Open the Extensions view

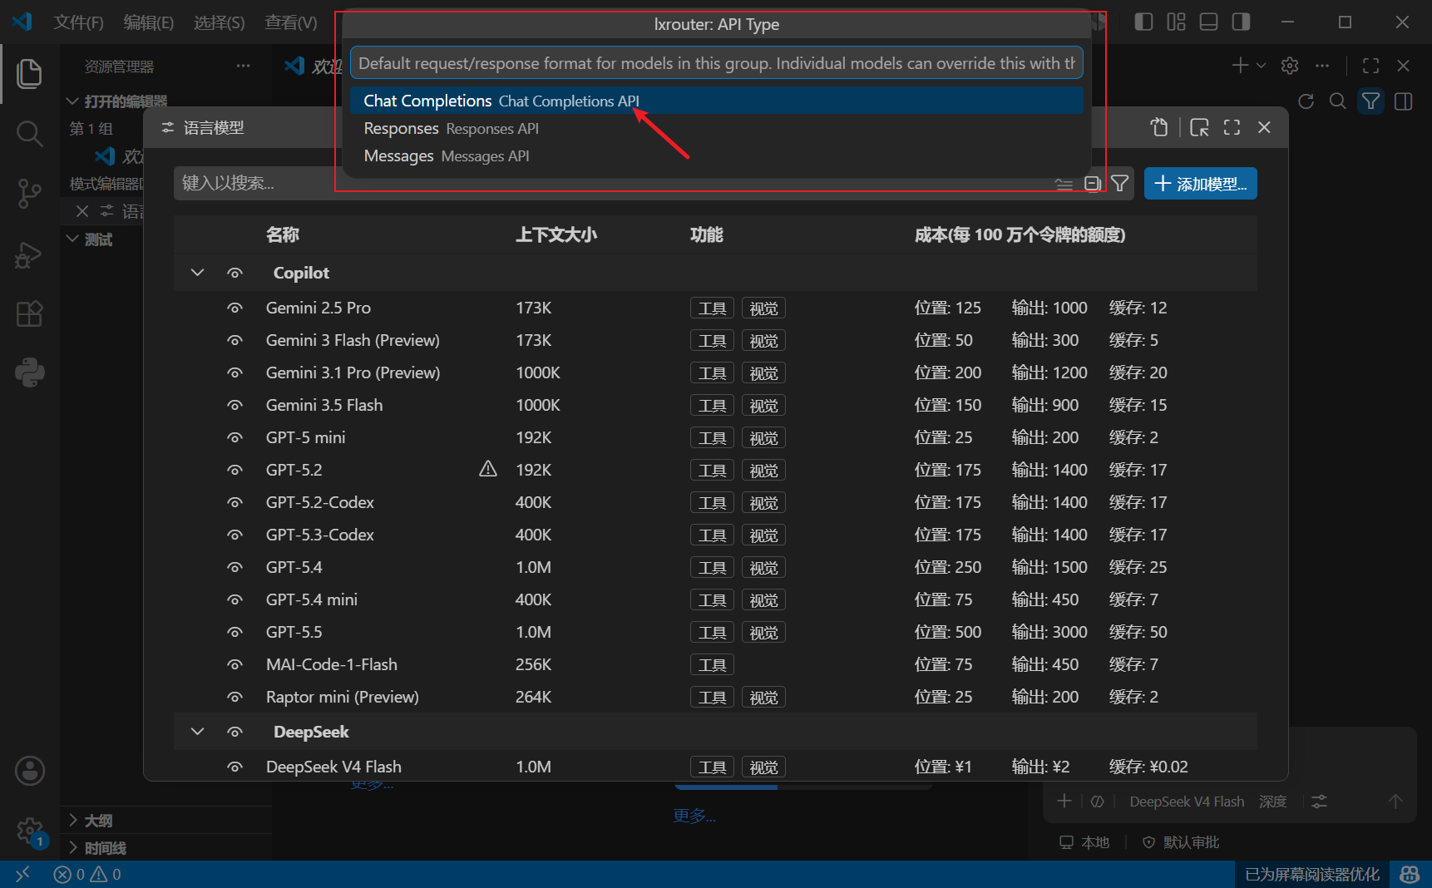point(29,314)
